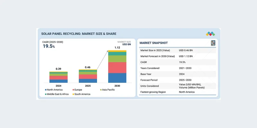Click the 'North America' fastest-growing region value
The image size is (257, 128).
(187, 92)
